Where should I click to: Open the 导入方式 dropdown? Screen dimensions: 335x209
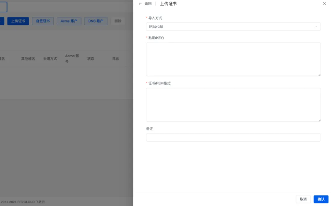(x=233, y=27)
